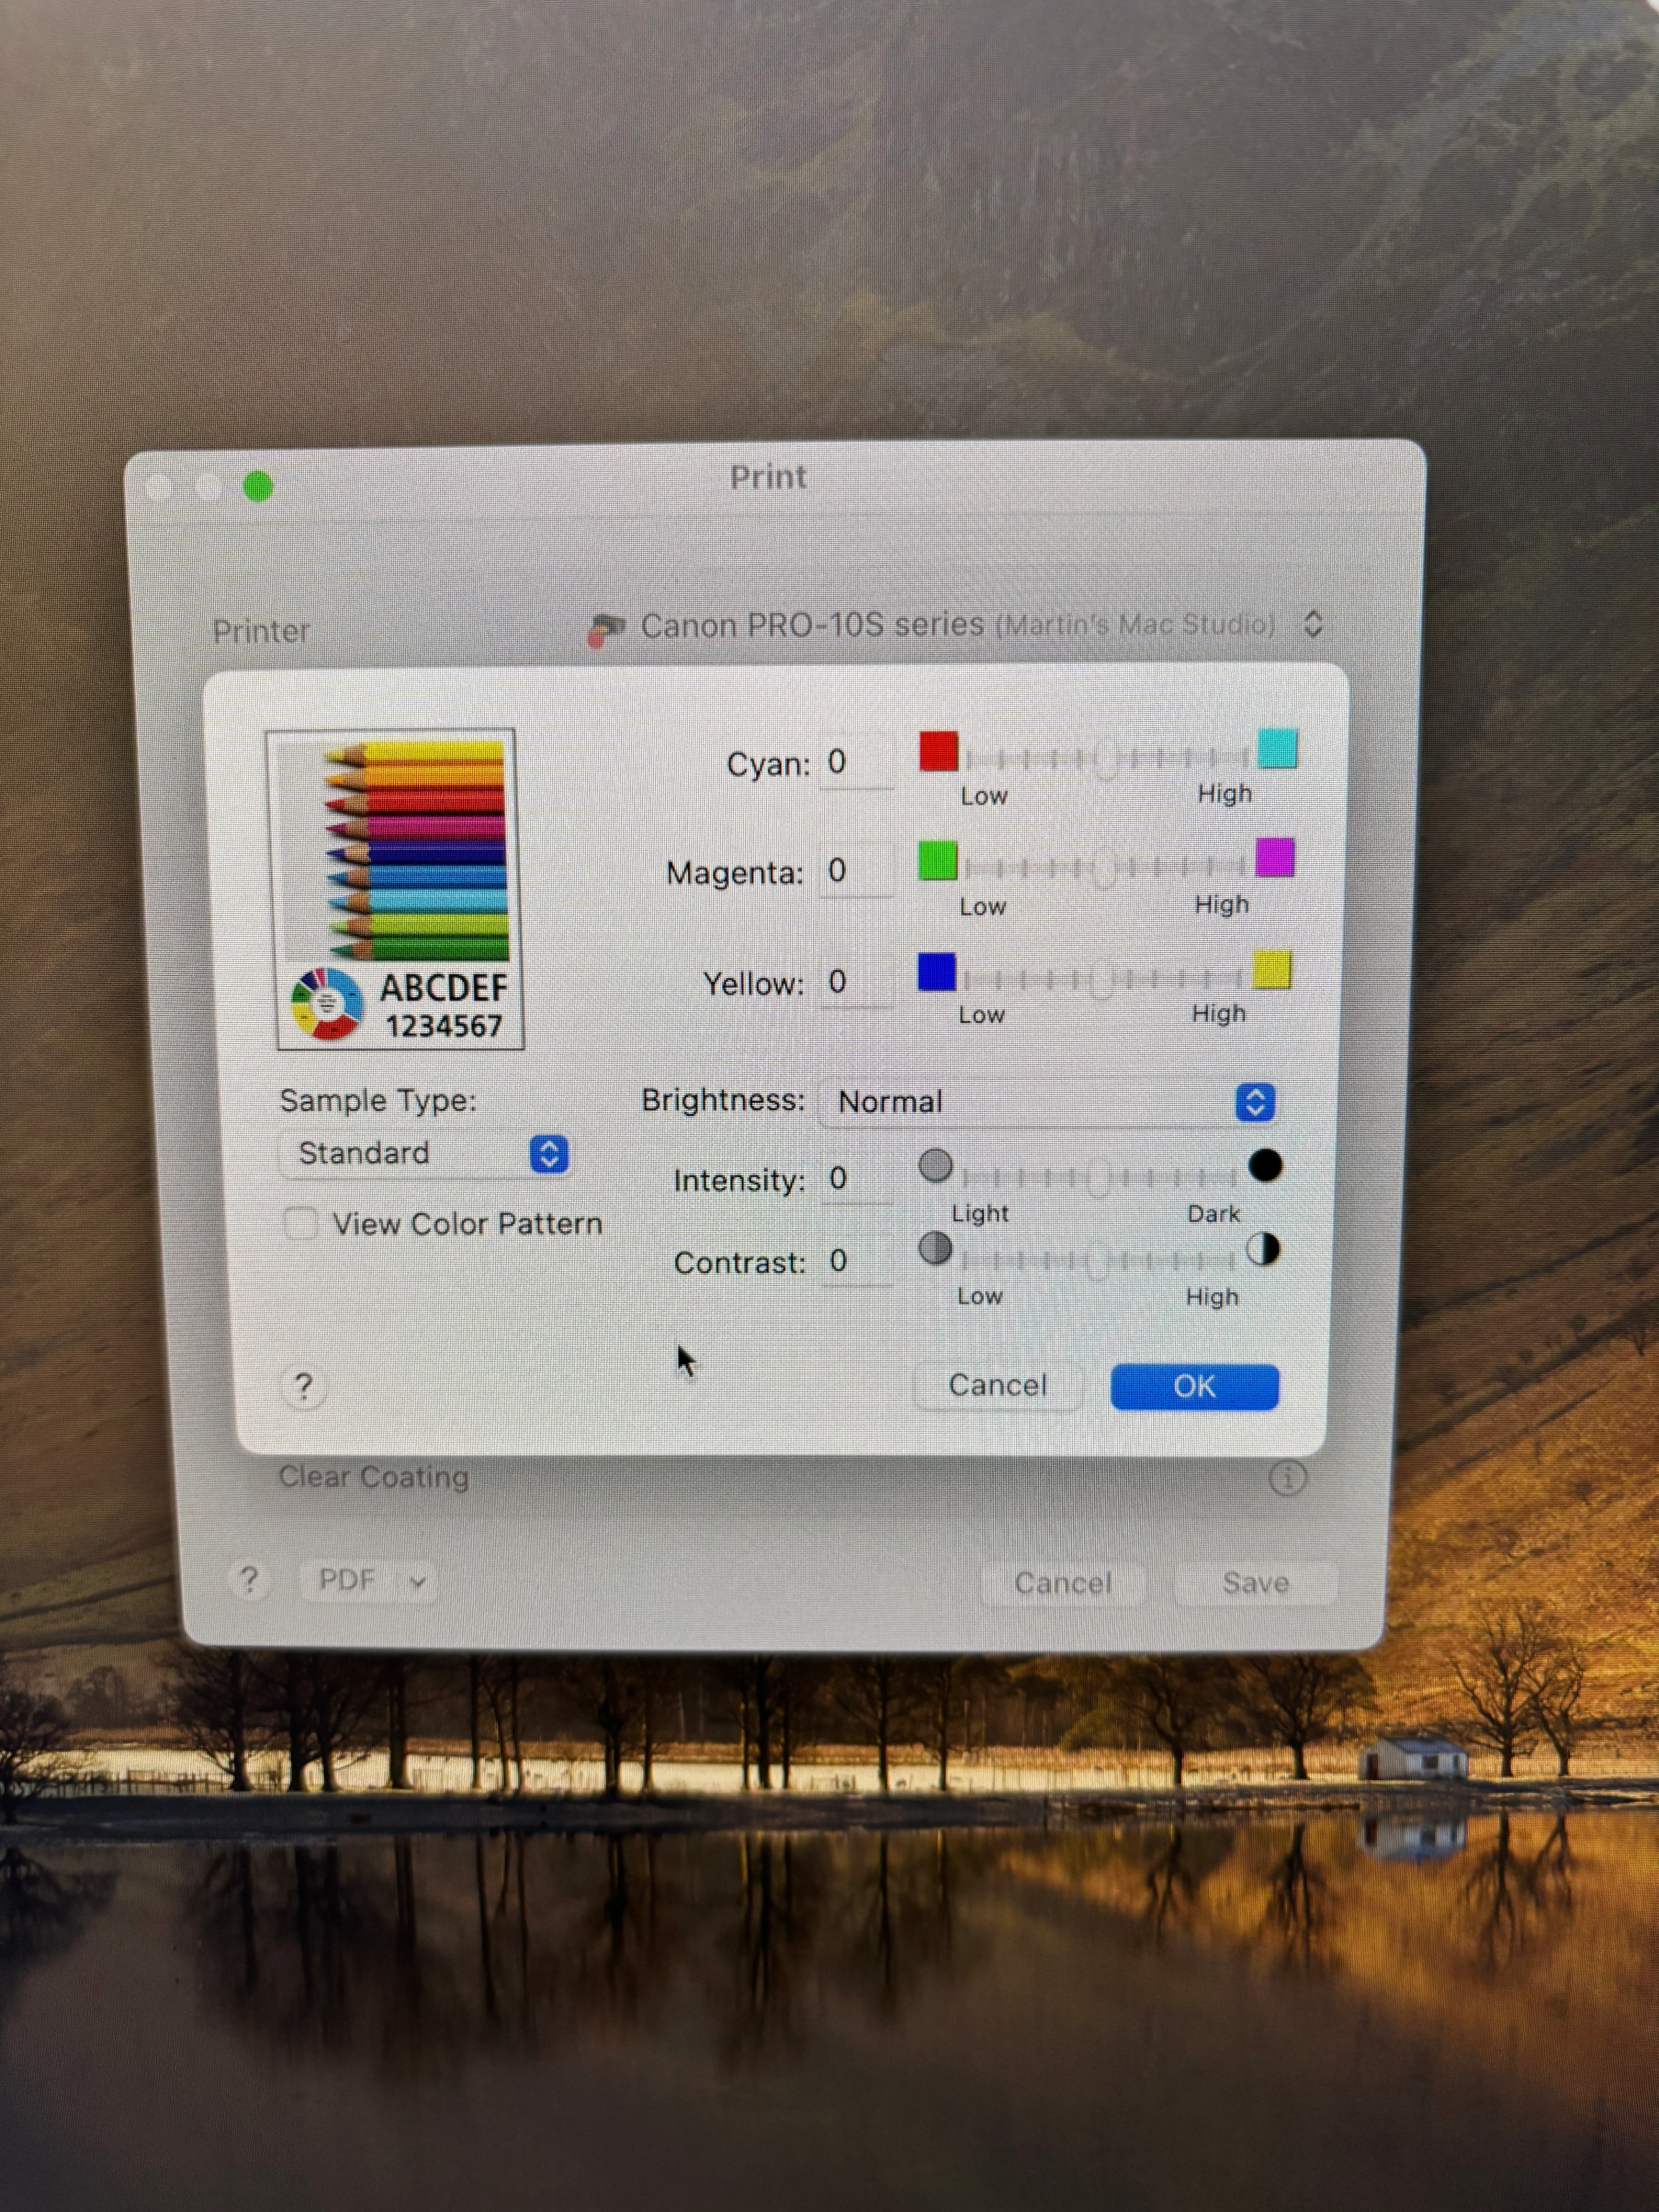Click the black Dark intensity circle icon

pos(1265,1165)
